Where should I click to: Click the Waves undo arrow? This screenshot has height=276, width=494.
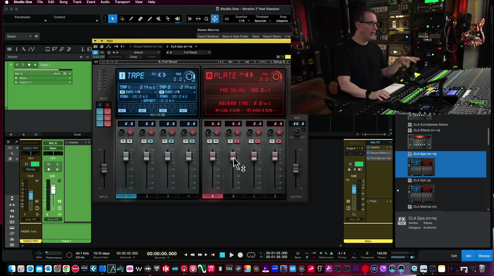pyautogui.click(x=103, y=62)
